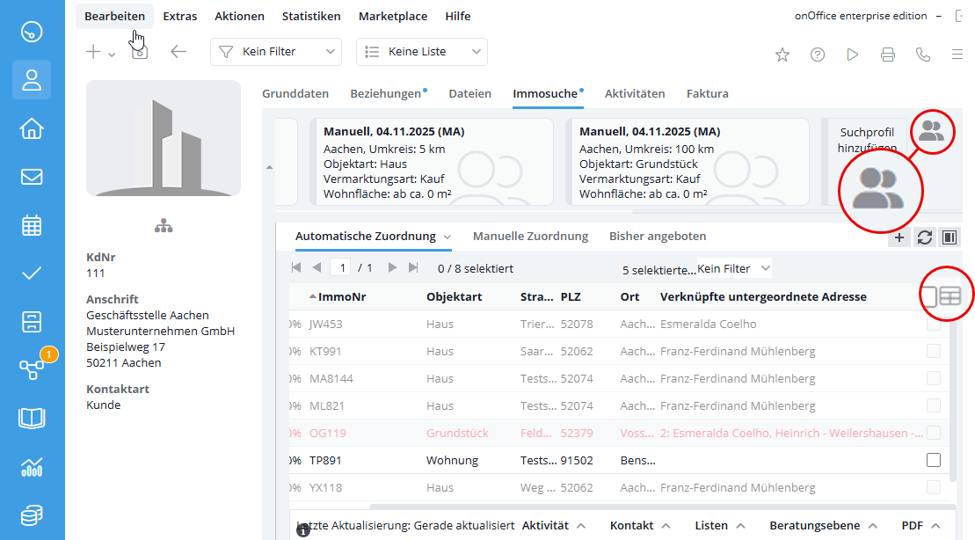
Task: Click the printer icon in toolbar
Action: point(887,55)
